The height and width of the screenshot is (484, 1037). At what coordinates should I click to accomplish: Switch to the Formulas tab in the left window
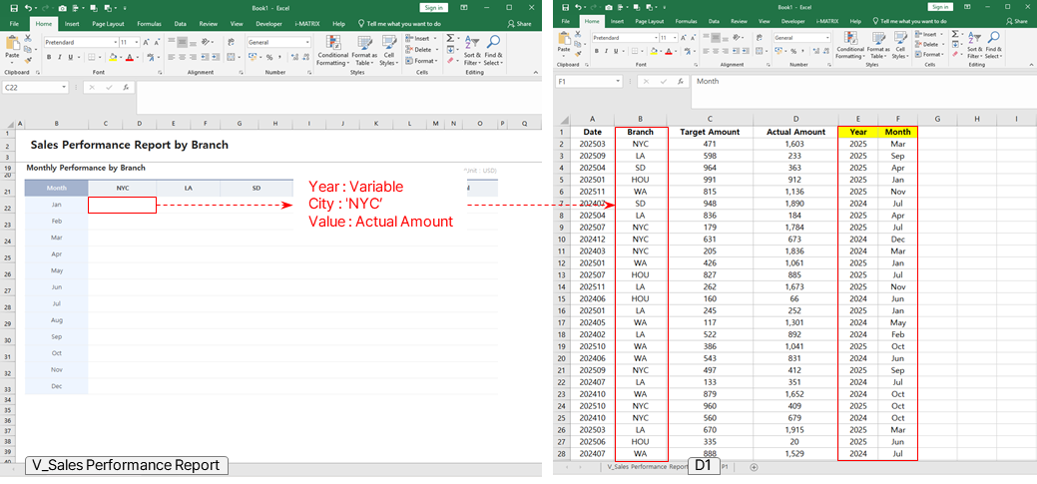(149, 22)
